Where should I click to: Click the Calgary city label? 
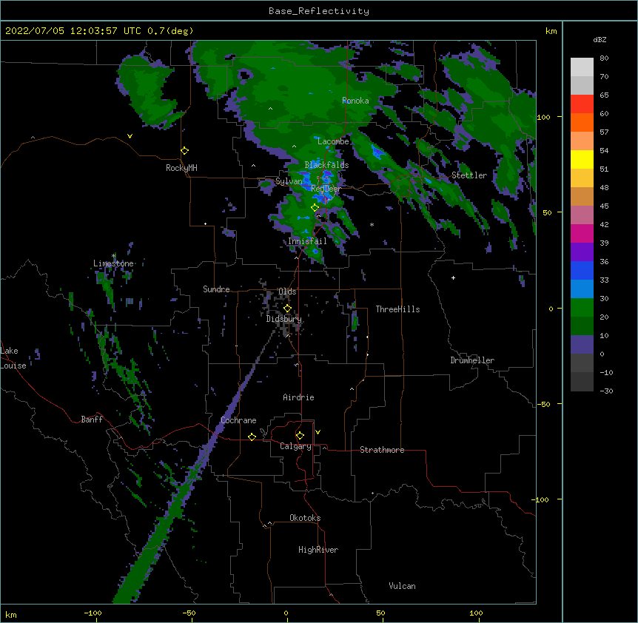pos(295,446)
